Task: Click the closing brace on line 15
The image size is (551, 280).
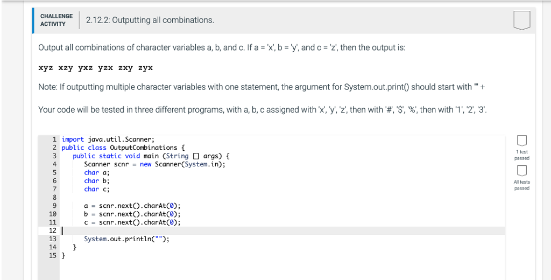Action: pyautogui.click(x=63, y=256)
